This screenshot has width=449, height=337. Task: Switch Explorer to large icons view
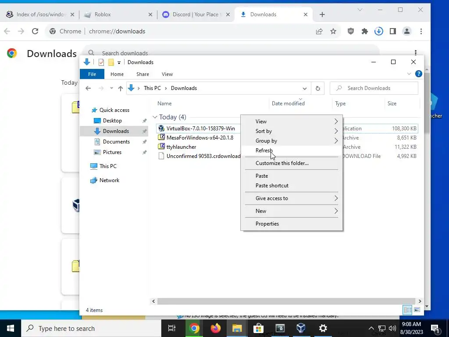point(417,310)
